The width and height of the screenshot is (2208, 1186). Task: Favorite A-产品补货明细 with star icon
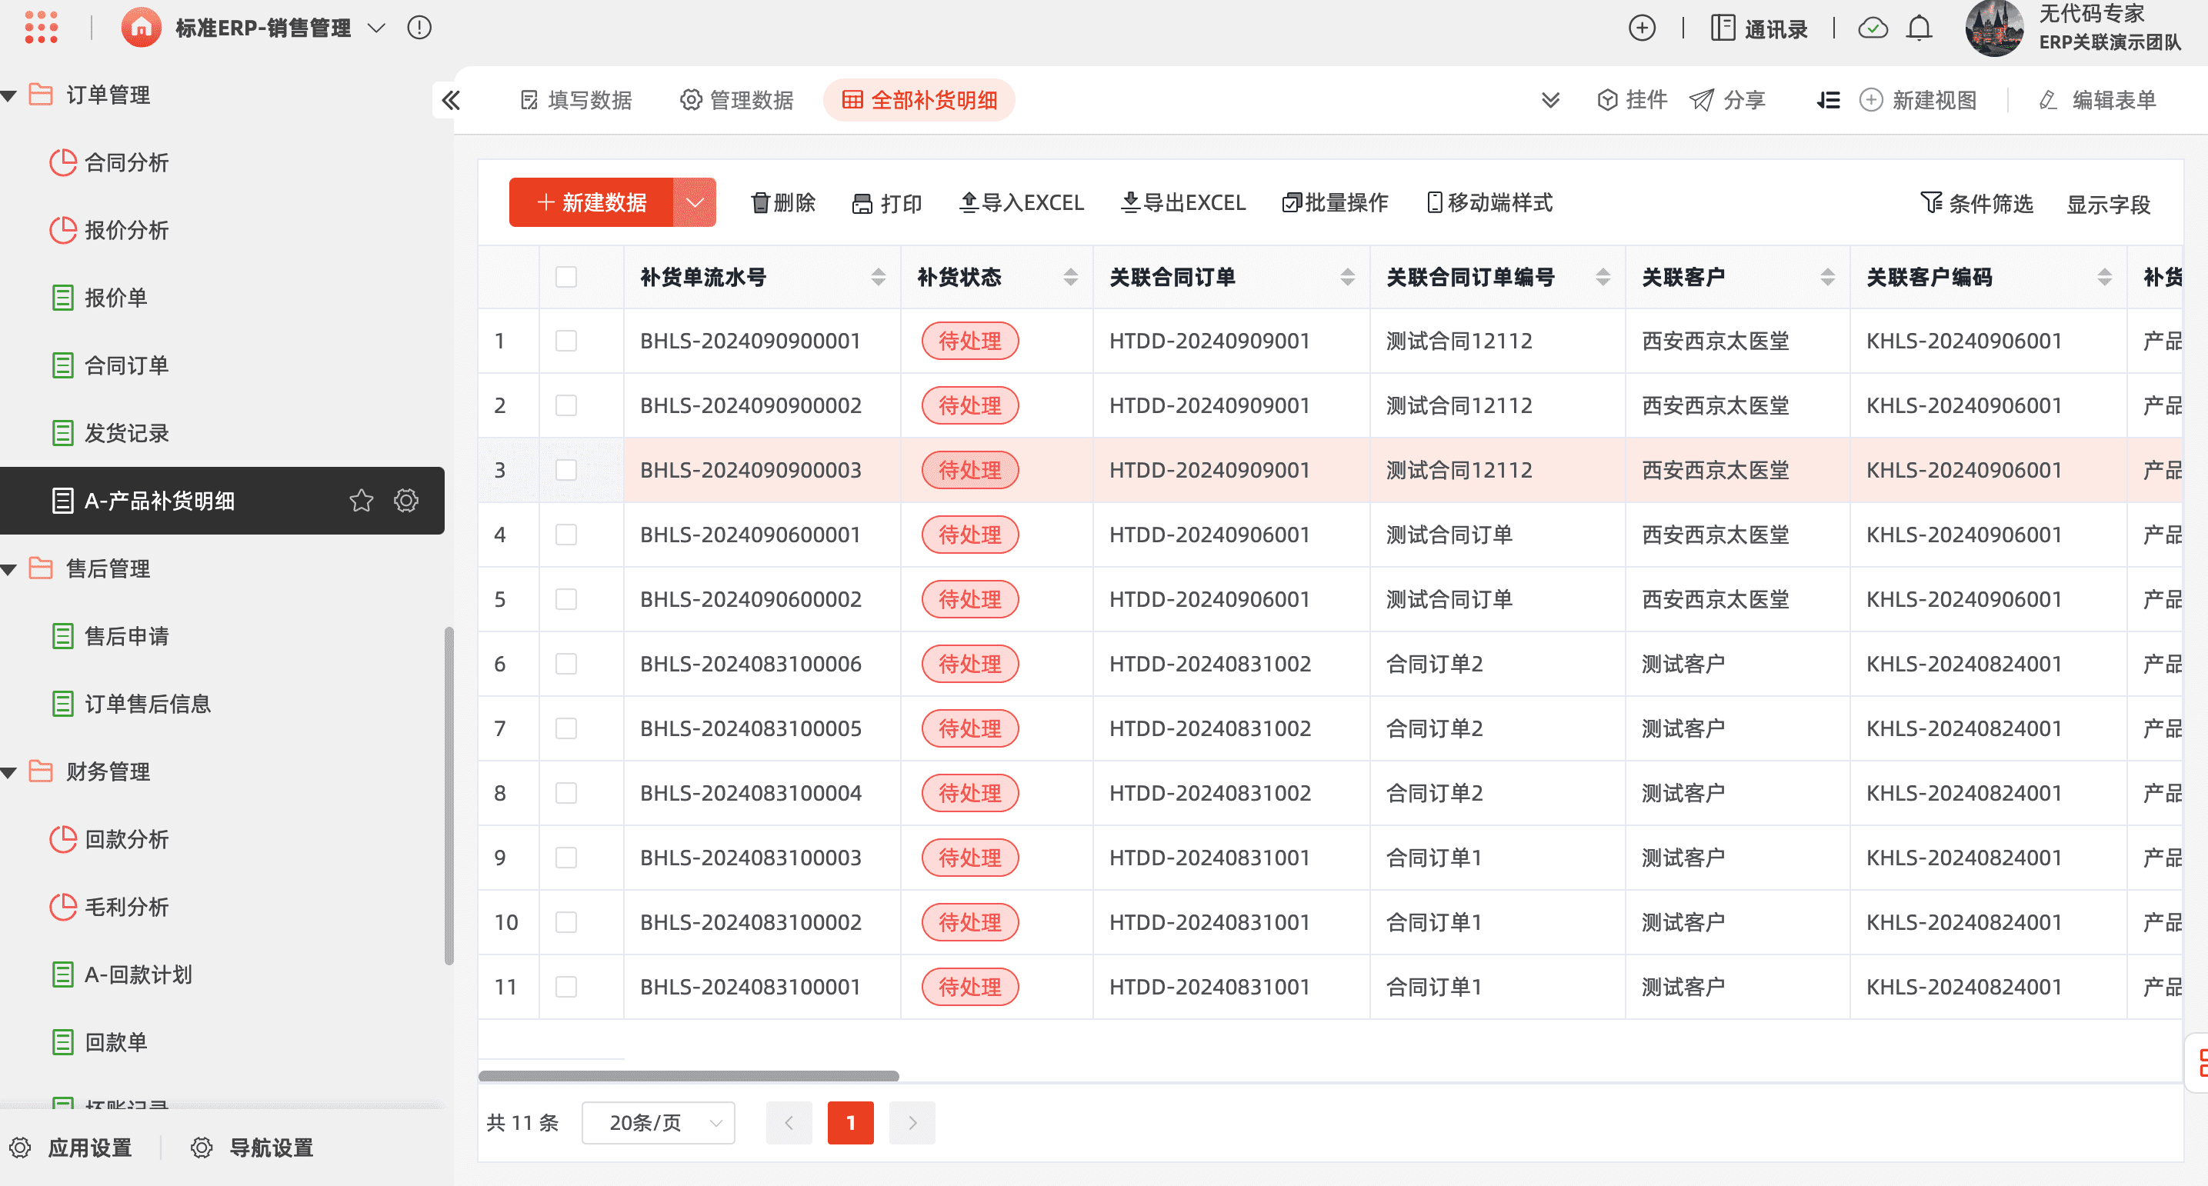click(x=362, y=501)
